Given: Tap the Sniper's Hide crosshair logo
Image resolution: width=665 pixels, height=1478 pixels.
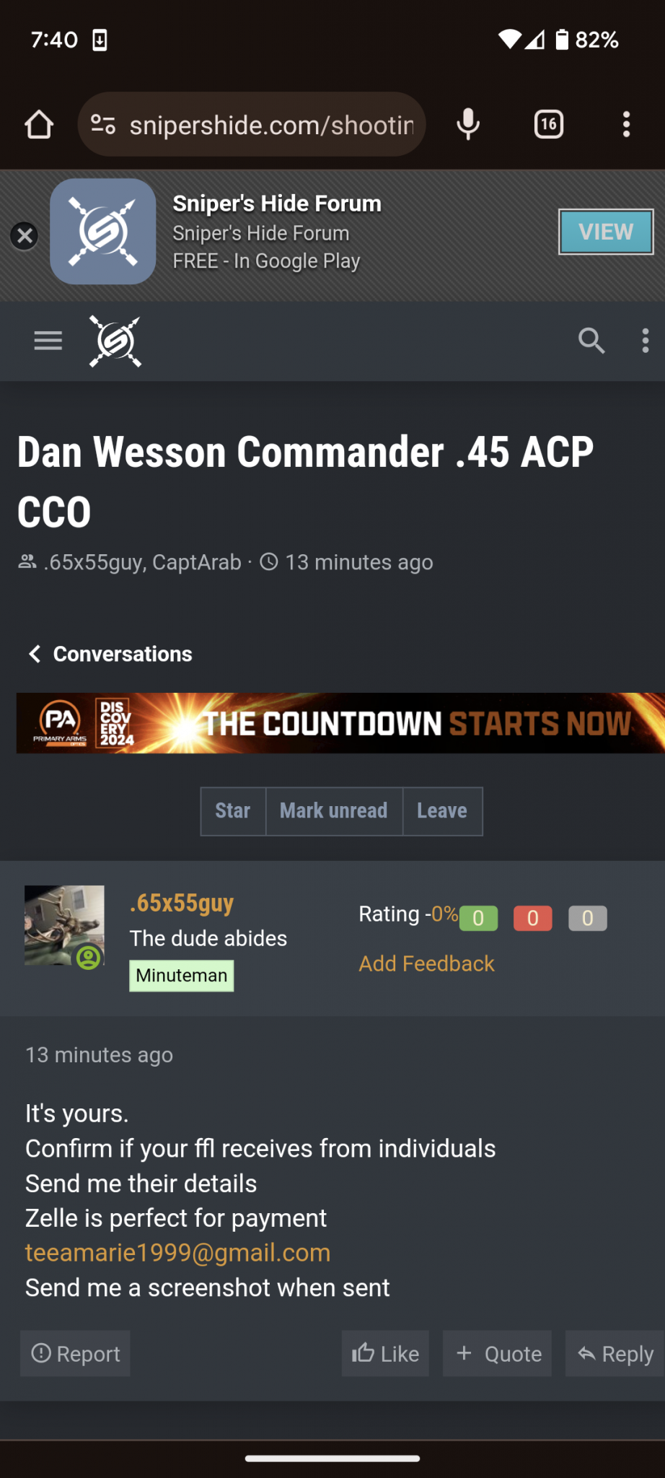Looking at the screenshot, I should pos(115,341).
